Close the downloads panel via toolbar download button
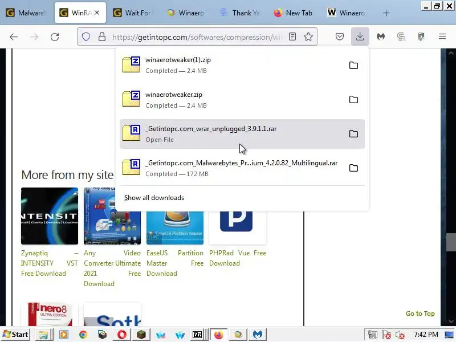 point(360,36)
